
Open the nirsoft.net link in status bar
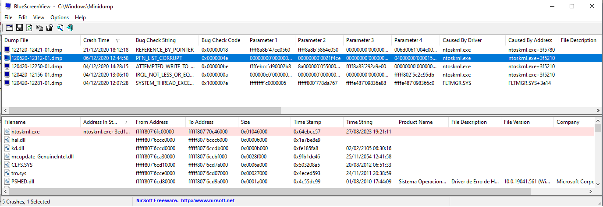[x=207, y=200]
